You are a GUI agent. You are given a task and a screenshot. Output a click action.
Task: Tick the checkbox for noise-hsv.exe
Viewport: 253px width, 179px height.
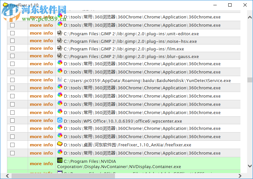coord(13,41)
